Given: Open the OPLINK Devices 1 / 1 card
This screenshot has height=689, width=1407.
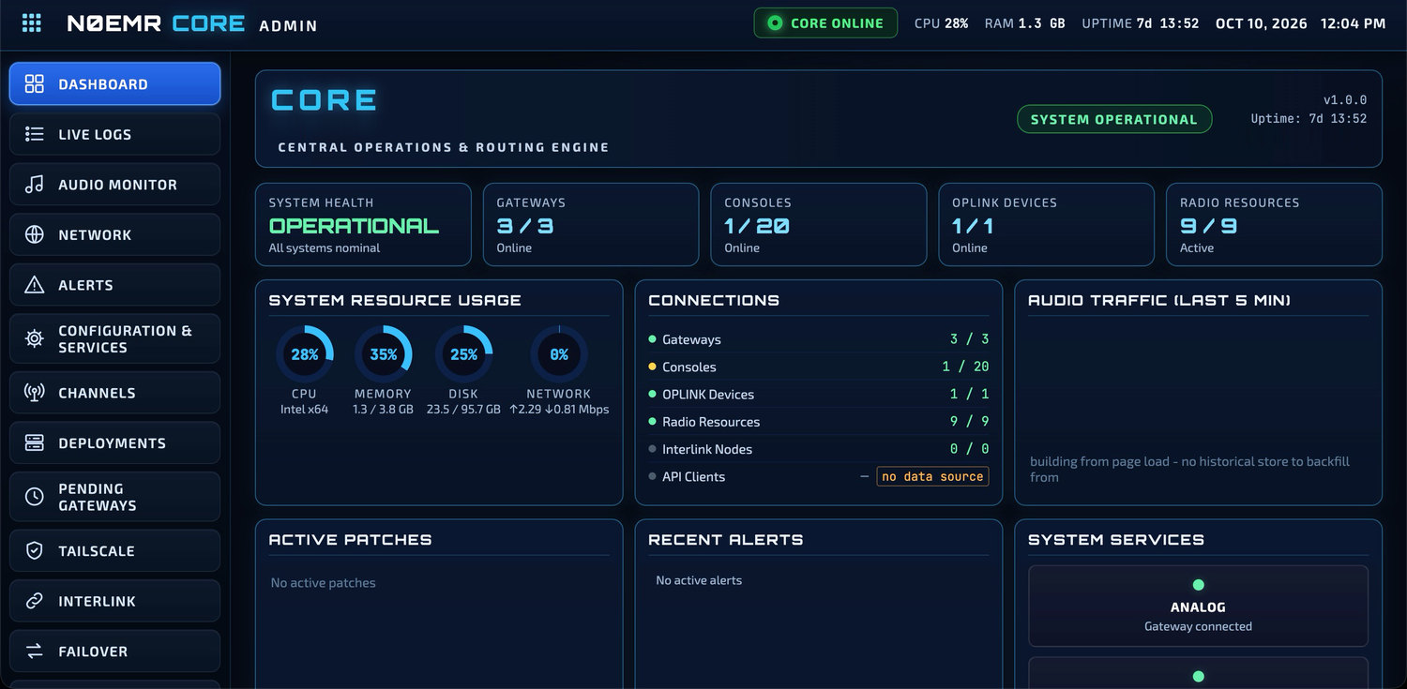Looking at the screenshot, I should [x=1047, y=225].
